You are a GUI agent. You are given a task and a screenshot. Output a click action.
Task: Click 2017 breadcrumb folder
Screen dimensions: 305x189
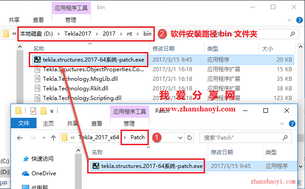pos(109,34)
